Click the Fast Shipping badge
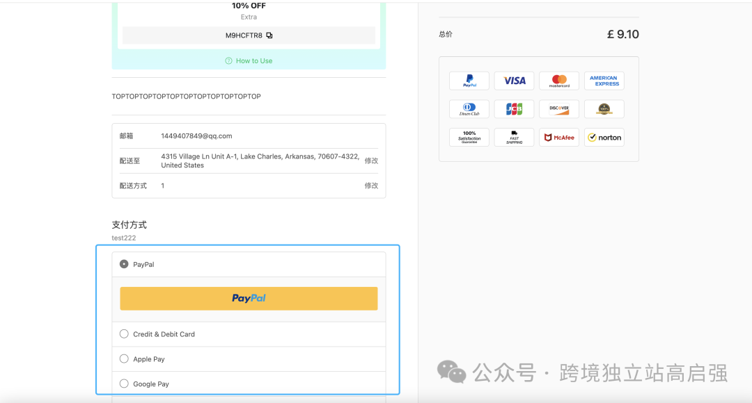This screenshot has height=403, width=752. [514, 138]
